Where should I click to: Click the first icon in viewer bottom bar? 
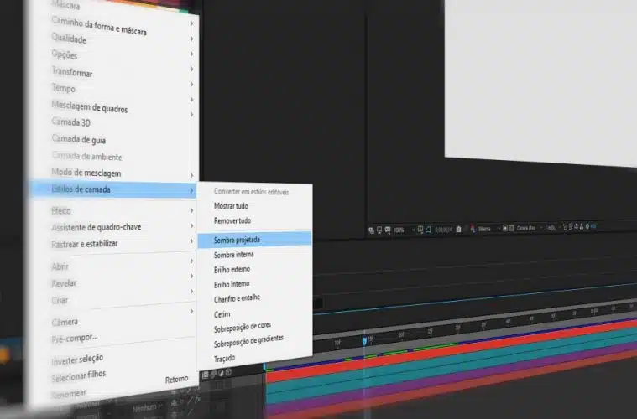(372, 229)
